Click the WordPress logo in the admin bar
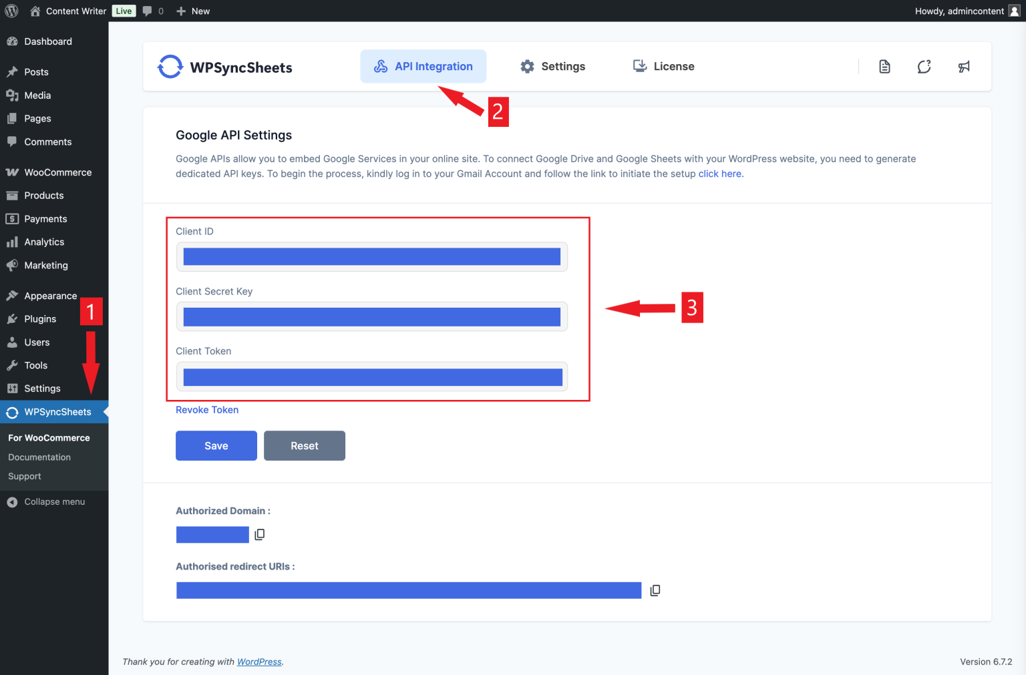The image size is (1026, 675). point(11,11)
